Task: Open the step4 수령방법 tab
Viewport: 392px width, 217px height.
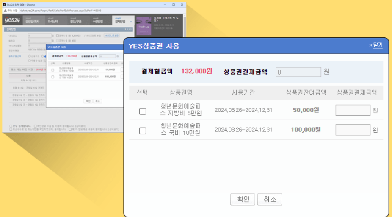Action: click(x=101, y=20)
